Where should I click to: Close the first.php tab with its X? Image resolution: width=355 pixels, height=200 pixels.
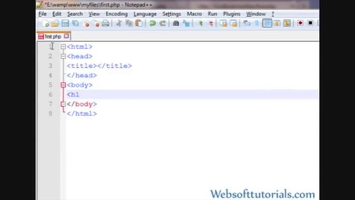coord(66,36)
